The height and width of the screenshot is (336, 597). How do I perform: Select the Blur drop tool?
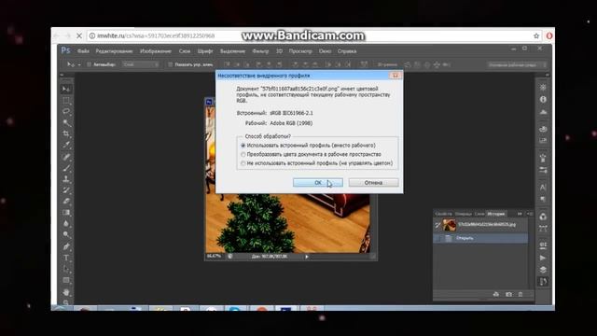point(66,224)
